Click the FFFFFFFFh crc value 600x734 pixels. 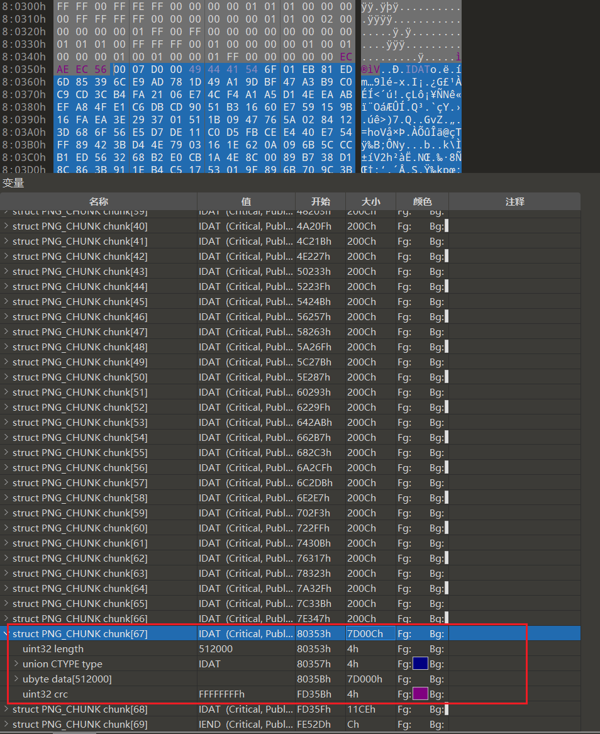(x=222, y=694)
